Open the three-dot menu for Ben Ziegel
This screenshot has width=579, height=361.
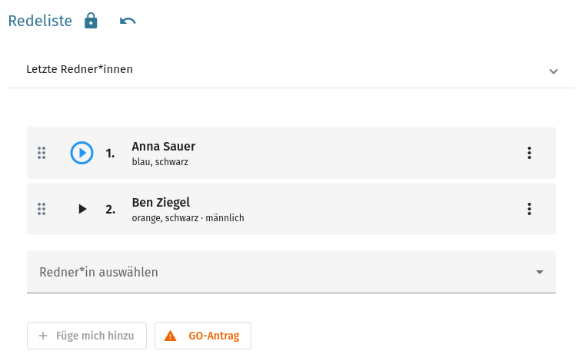(529, 209)
